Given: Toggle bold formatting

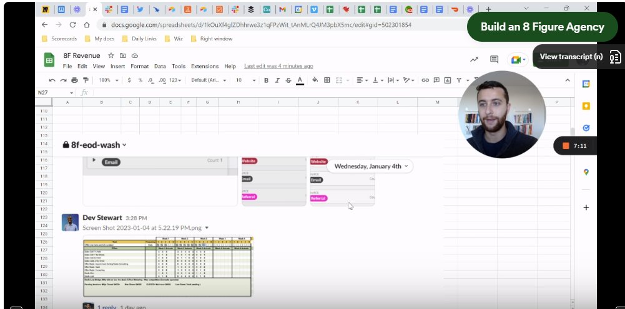Looking at the screenshot, I should [266, 80].
